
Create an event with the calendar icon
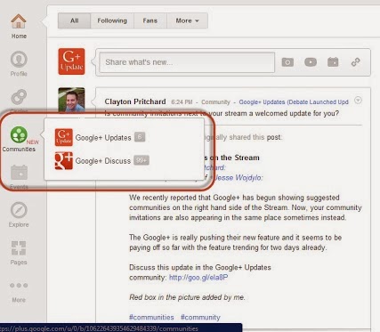pos(333,62)
